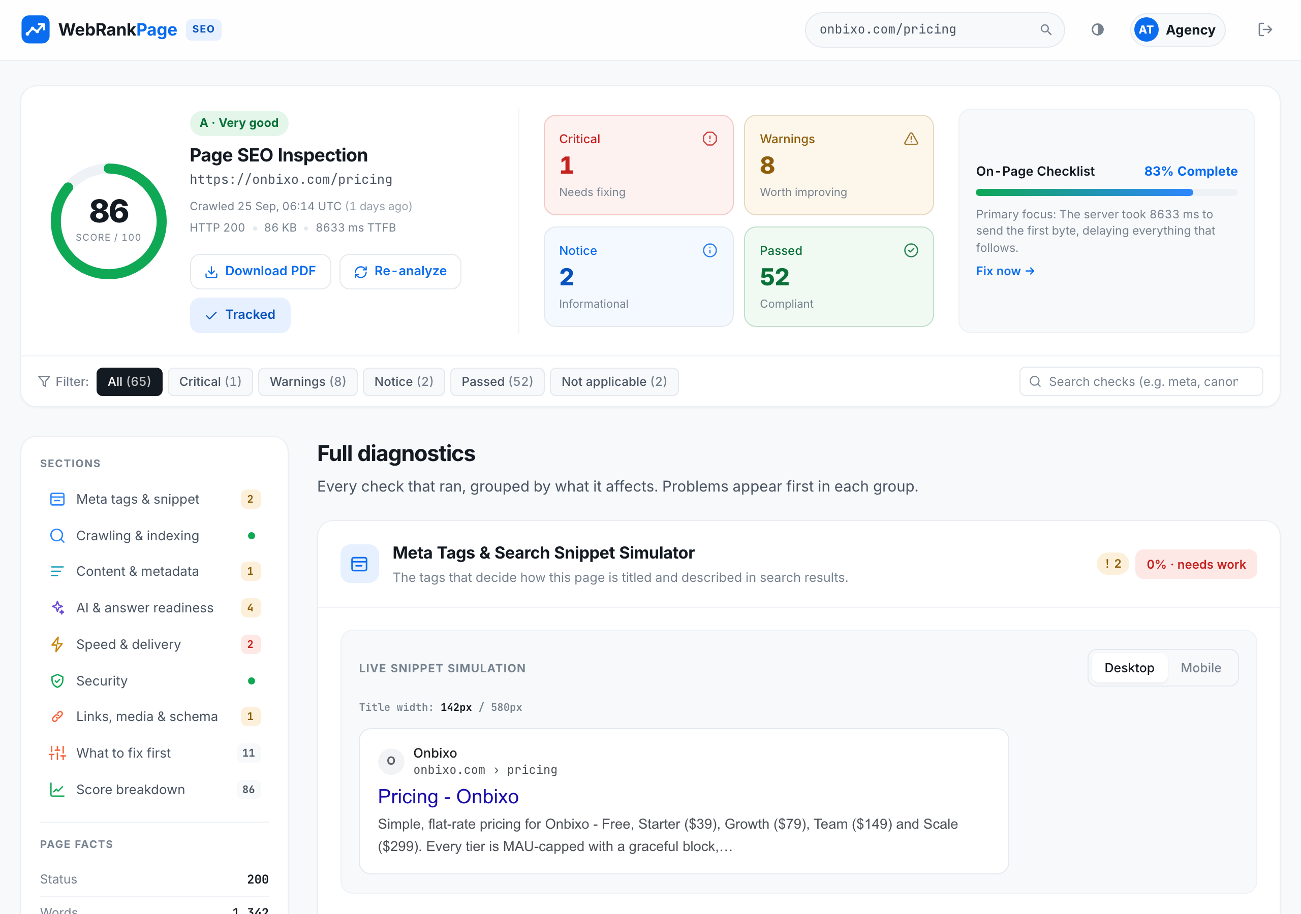The image size is (1301, 914).
Task: Click the AI & answer readiness sparkle icon
Action: [57, 608]
